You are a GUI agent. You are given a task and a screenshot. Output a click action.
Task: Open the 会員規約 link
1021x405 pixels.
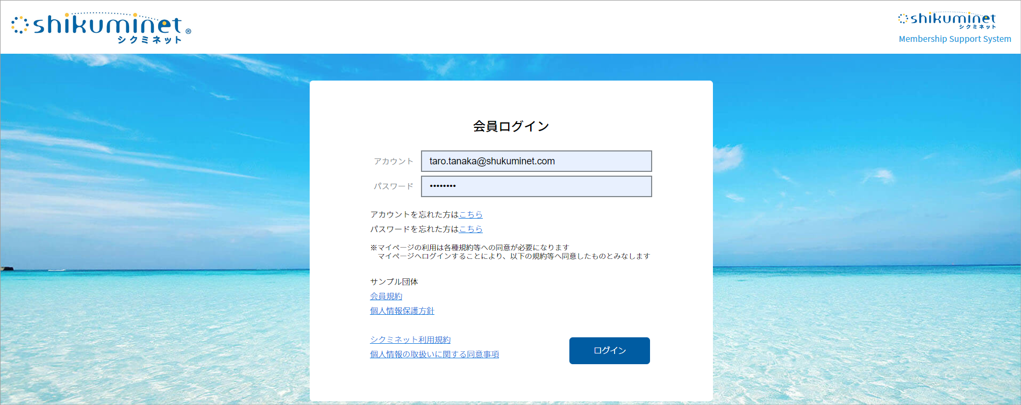click(x=386, y=296)
